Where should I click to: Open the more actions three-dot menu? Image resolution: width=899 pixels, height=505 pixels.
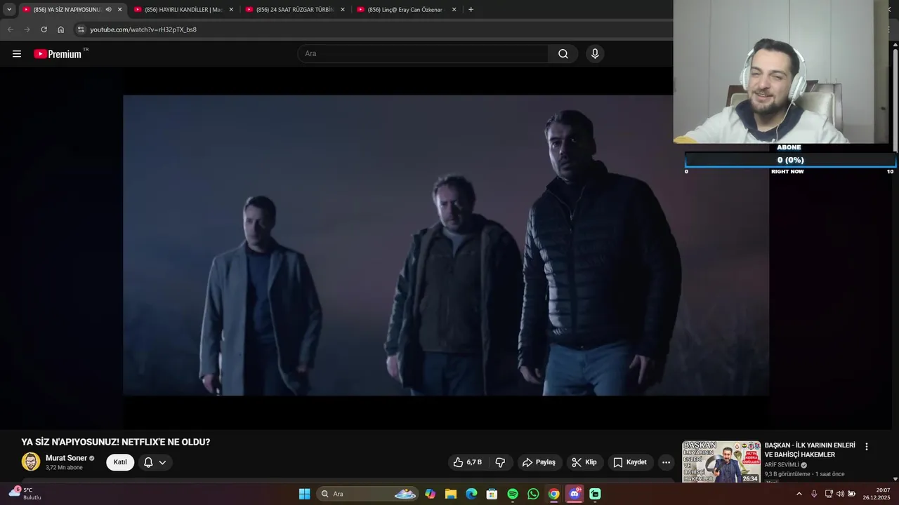[x=666, y=462]
